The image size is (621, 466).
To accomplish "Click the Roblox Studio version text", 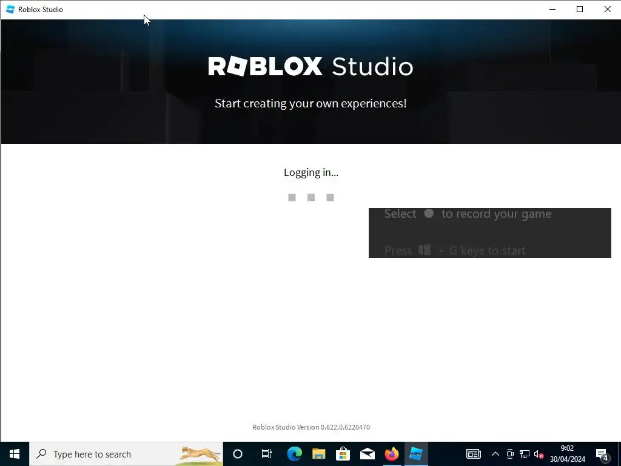I will (x=311, y=427).
